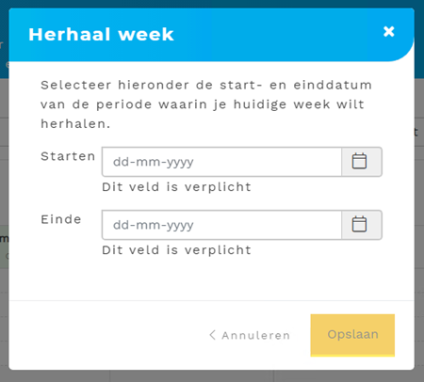
Task: Click the dd-mm-yyyy placeholder in Einde
Action: 154,225
